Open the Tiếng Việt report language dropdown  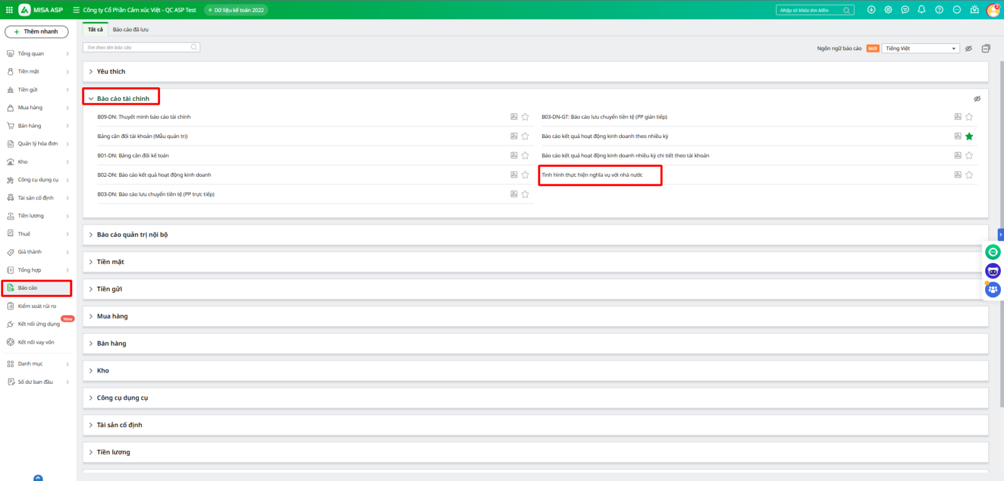[x=920, y=48]
